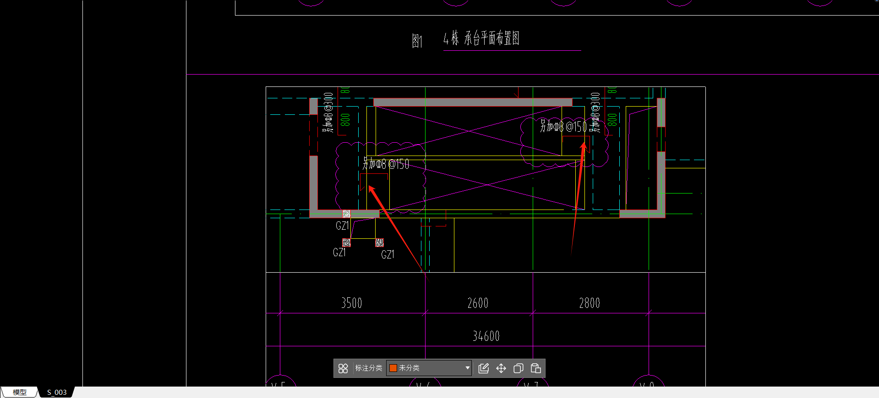
Task: Open the annotation category grid icon
Action: (343, 368)
